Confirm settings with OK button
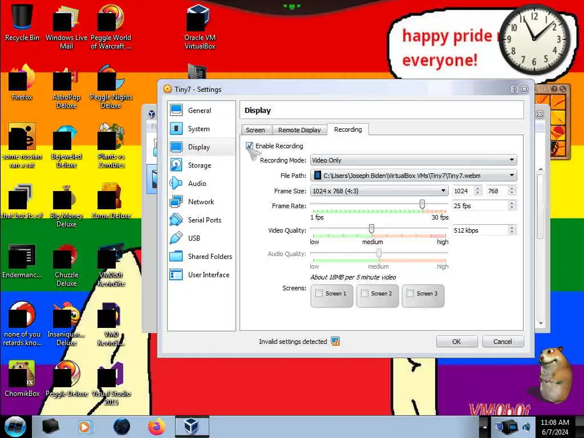This screenshot has height=438, width=584. tap(457, 342)
